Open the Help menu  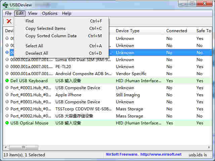(x=67, y=13)
